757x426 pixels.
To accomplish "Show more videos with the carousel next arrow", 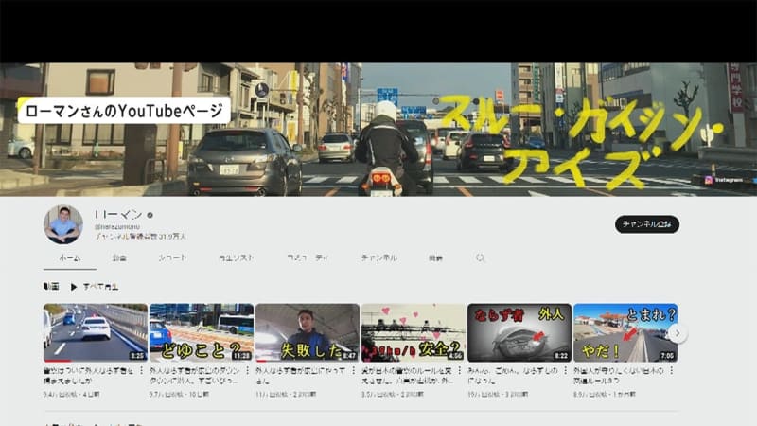I will point(677,333).
